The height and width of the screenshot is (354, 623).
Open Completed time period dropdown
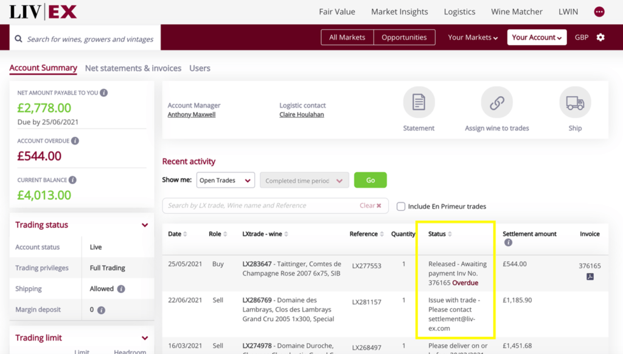tap(304, 181)
